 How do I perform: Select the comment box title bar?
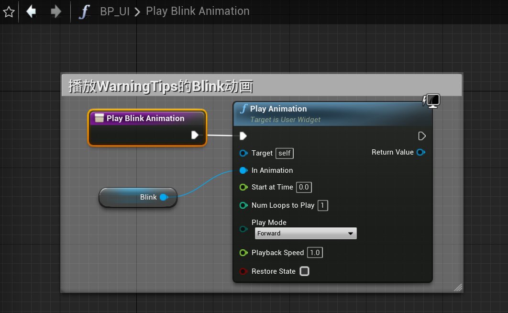(262, 86)
